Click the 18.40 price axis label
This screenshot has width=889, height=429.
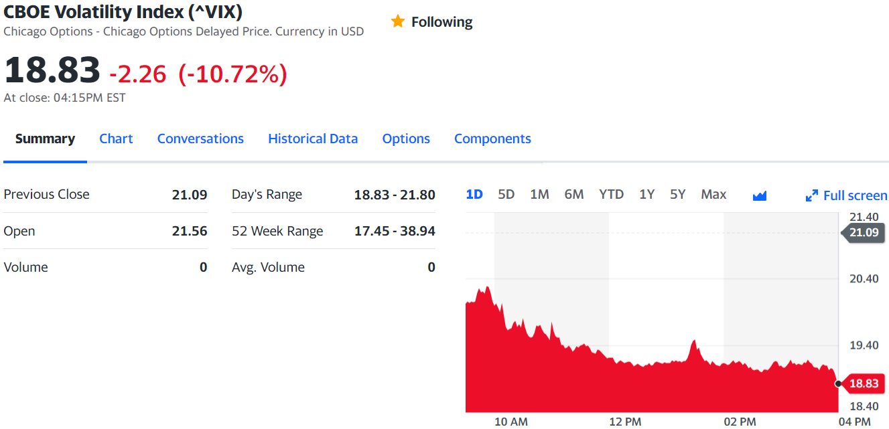click(x=864, y=406)
